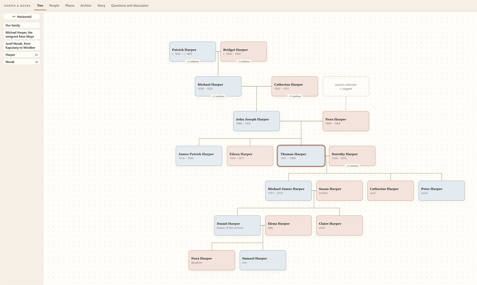
Task: Open the Places tab
Action: [x=70, y=6]
